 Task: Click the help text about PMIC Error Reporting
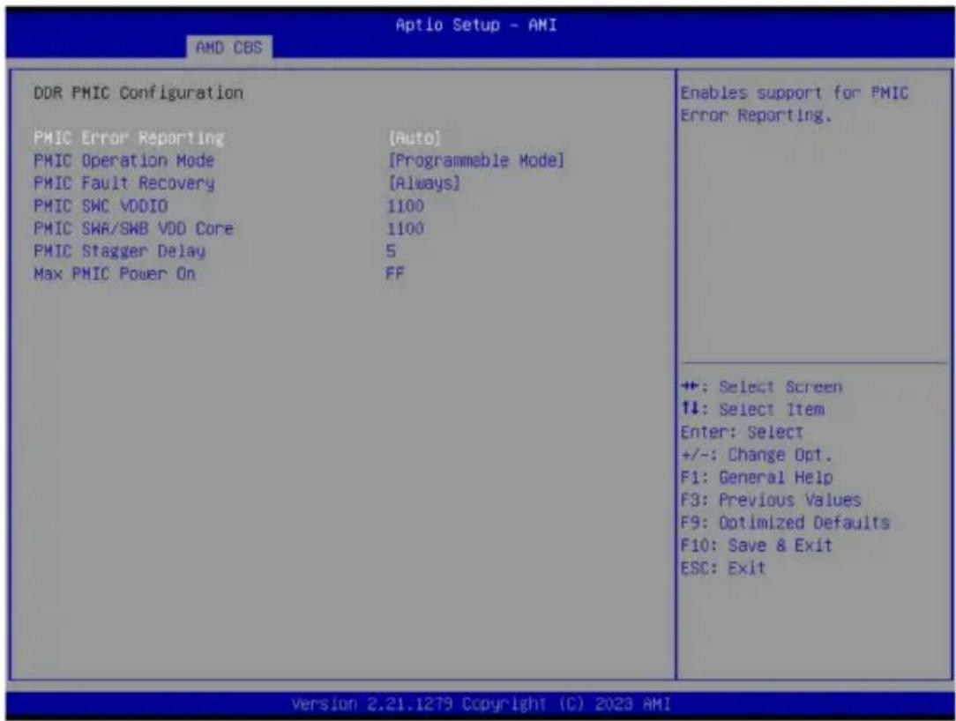pos(795,104)
